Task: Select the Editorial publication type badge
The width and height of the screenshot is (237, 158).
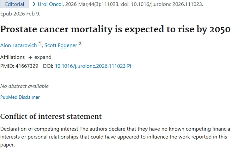Action: coord(15,4)
